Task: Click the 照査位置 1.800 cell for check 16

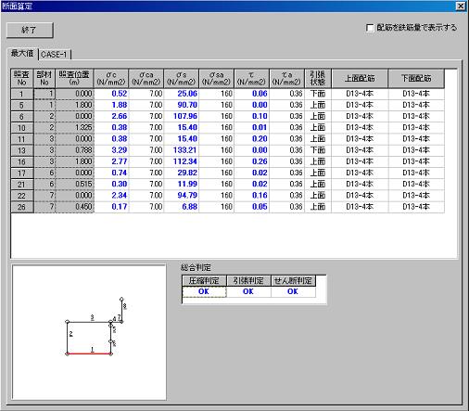Action: [x=75, y=161]
